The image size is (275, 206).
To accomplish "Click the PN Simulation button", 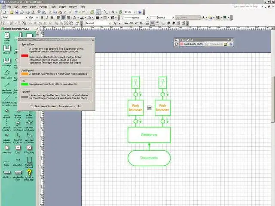I will point(214,44).
